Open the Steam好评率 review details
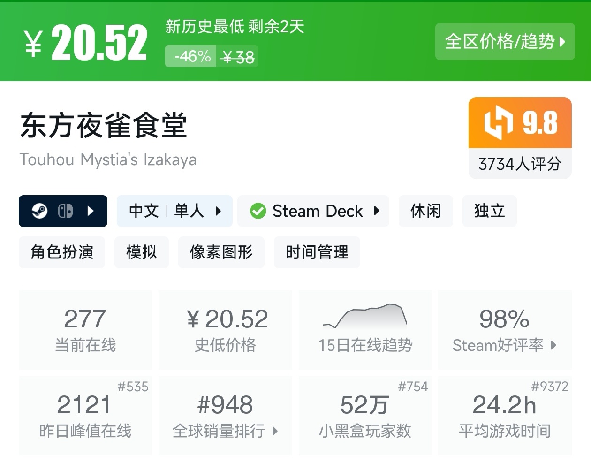Image resolution: width=591 pixels, height=463 pixels. (x=504, y=330)
